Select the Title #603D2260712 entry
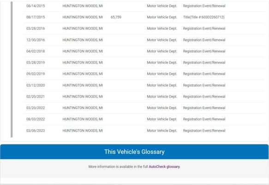The width and height of the screenshot is (269, 185). pyautogui.click(x=203, y=17)
